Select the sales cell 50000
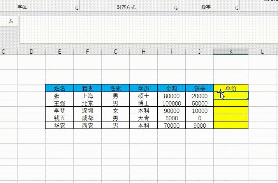278x183 pixels. click(x=199, y=103)
